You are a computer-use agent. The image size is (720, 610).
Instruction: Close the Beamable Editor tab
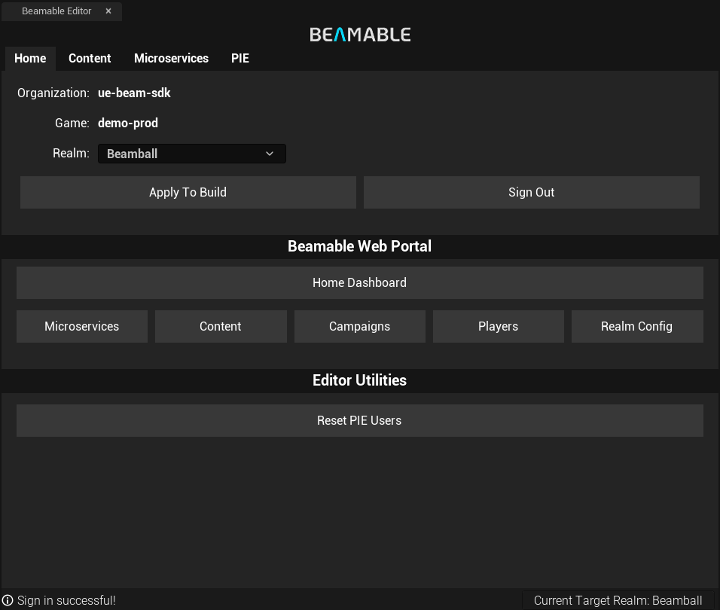coord(108,11)
